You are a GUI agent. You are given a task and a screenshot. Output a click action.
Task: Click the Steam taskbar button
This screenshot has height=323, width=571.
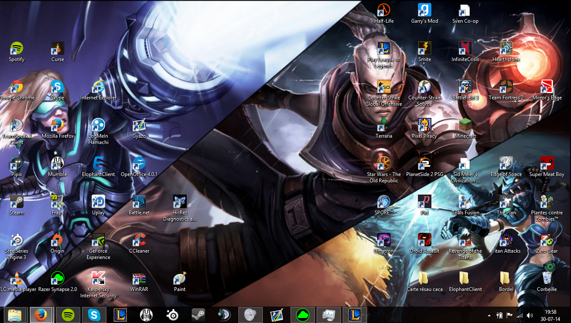198,315
